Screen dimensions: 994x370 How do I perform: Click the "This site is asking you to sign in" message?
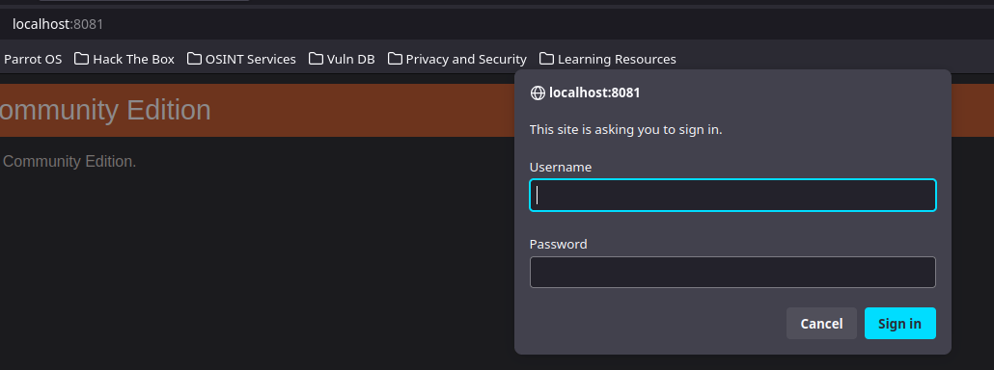point(625,130)
